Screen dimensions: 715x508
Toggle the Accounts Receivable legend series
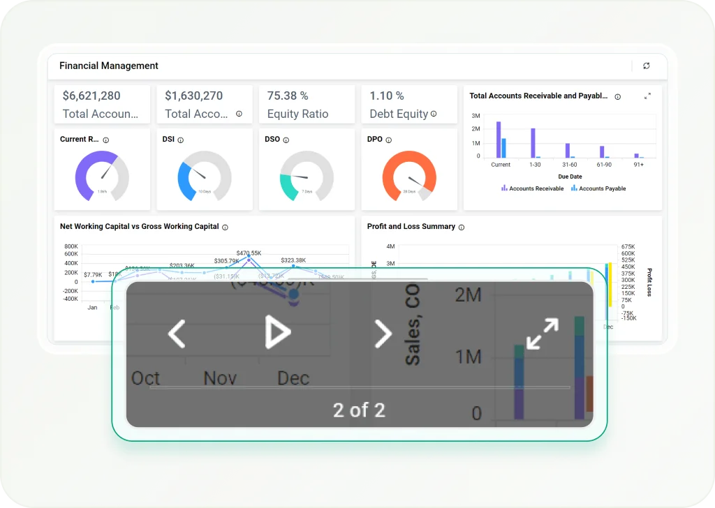pos(532,188)
